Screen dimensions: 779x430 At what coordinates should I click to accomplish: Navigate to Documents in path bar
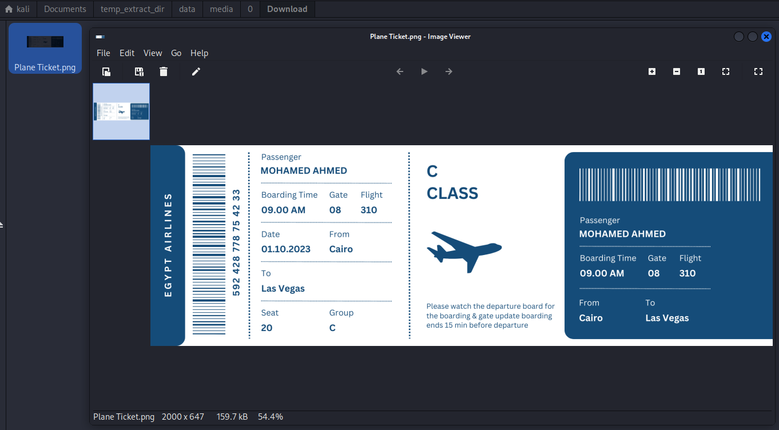tap(65, 9)
